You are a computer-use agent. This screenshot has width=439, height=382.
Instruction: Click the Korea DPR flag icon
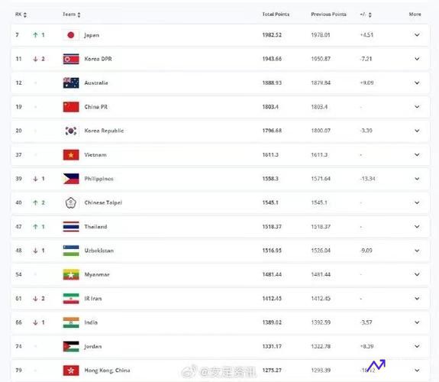[71, 59]
